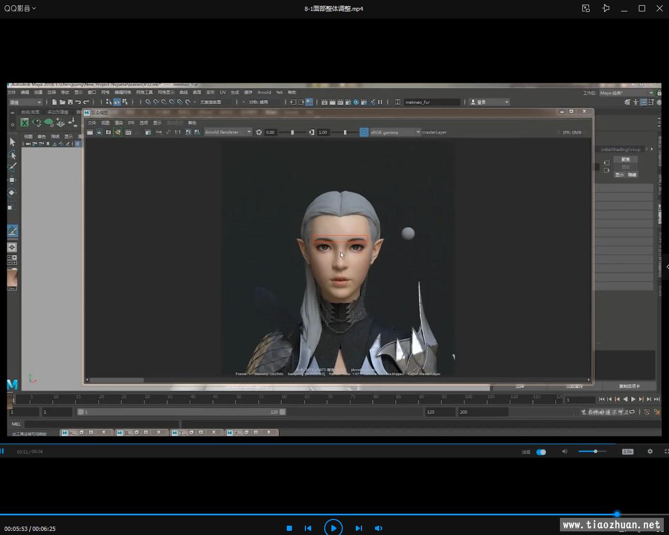Open the 文件 menu in Render View window
Screen dimensions: 669x535
click(92, 123)
